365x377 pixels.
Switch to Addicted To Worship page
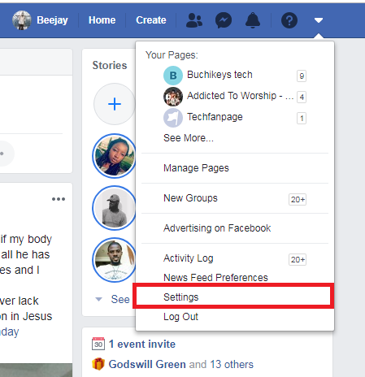click(x=240, y=96)
